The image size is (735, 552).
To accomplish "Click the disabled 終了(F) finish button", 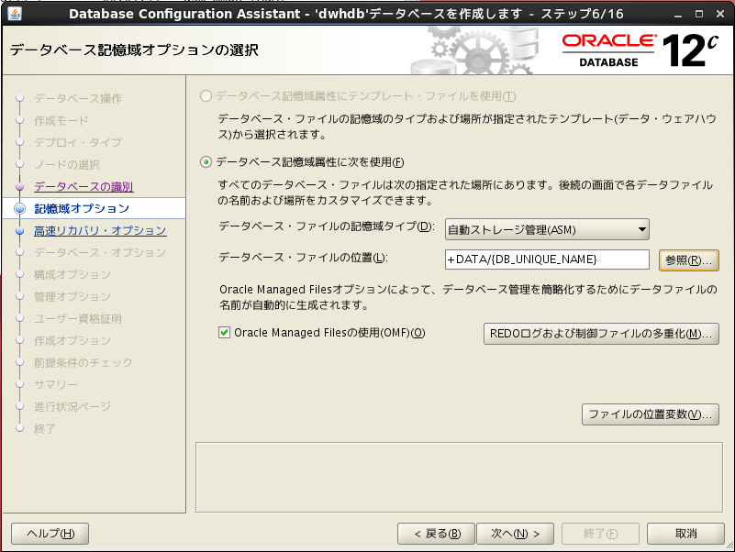I will [600, 534].
